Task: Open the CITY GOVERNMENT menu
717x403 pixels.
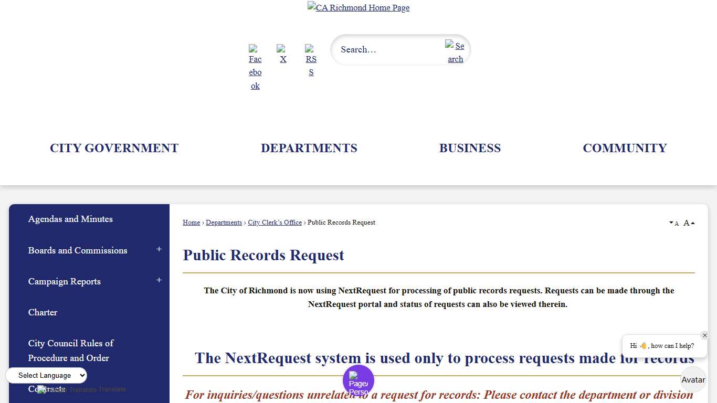Action: [x=114, y=148]
